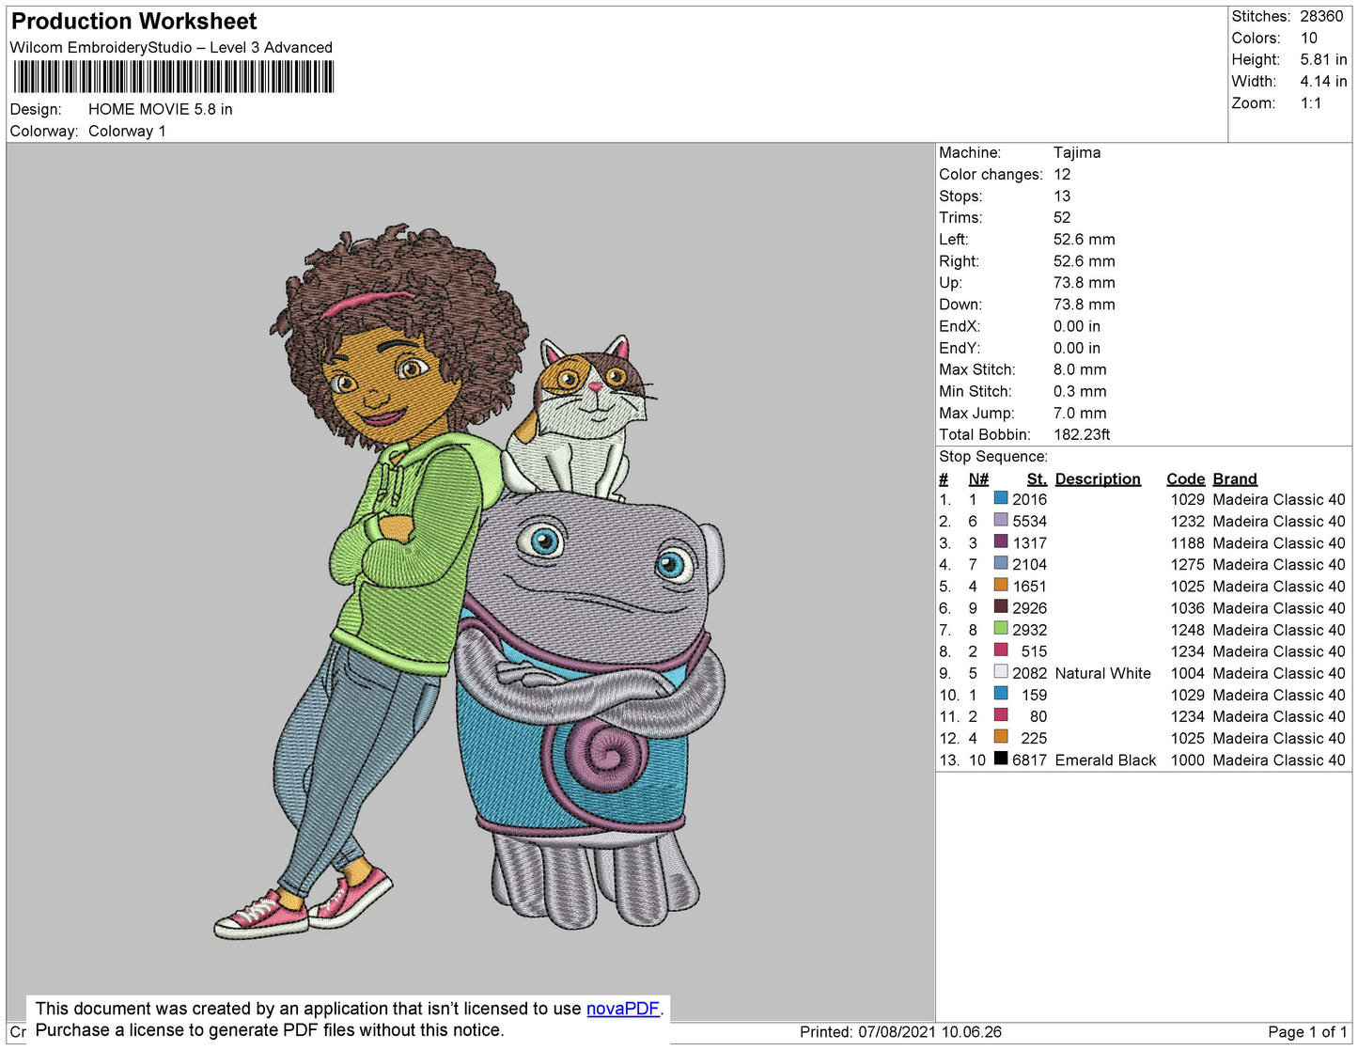Click the 'N#' column header
Image resolution: width=1358 pixels, height=1050 pixels.
pyautogui.click(x=978, y=478)
